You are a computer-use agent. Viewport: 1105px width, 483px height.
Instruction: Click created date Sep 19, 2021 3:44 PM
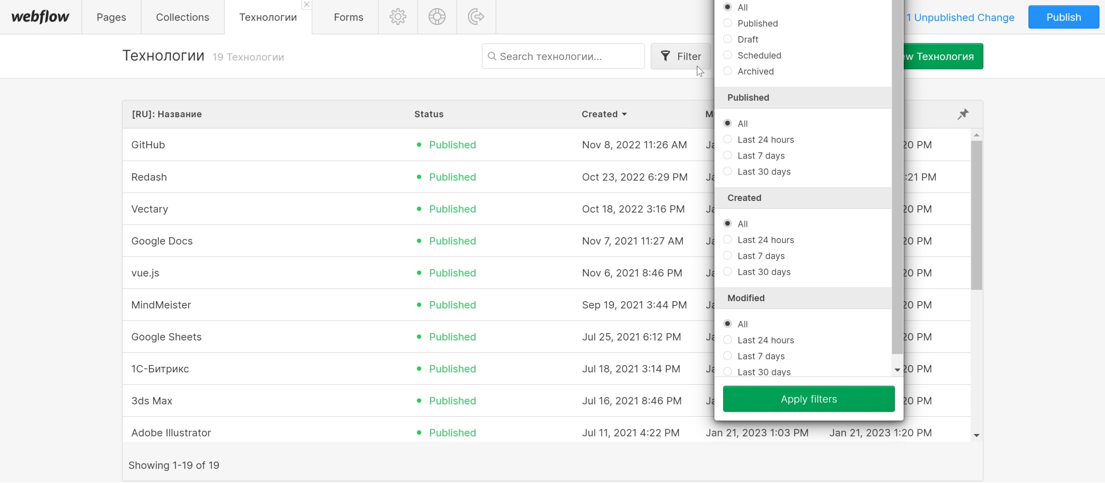point(634,305)
